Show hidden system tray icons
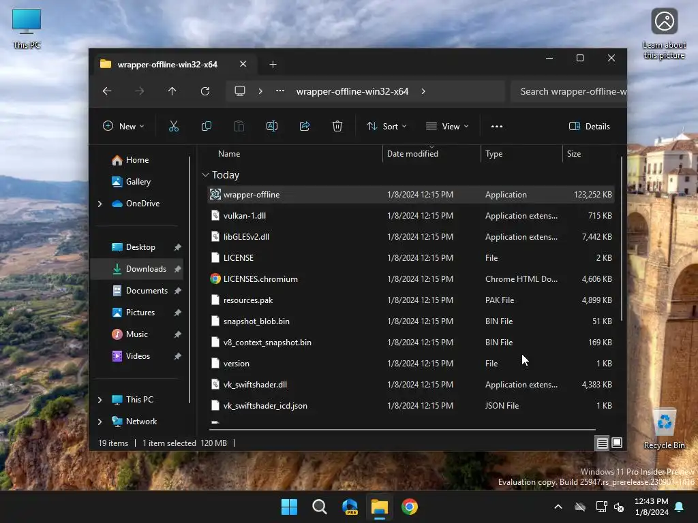Image resolution: width=698 pixels, height=523 pixels. [558, 507]
